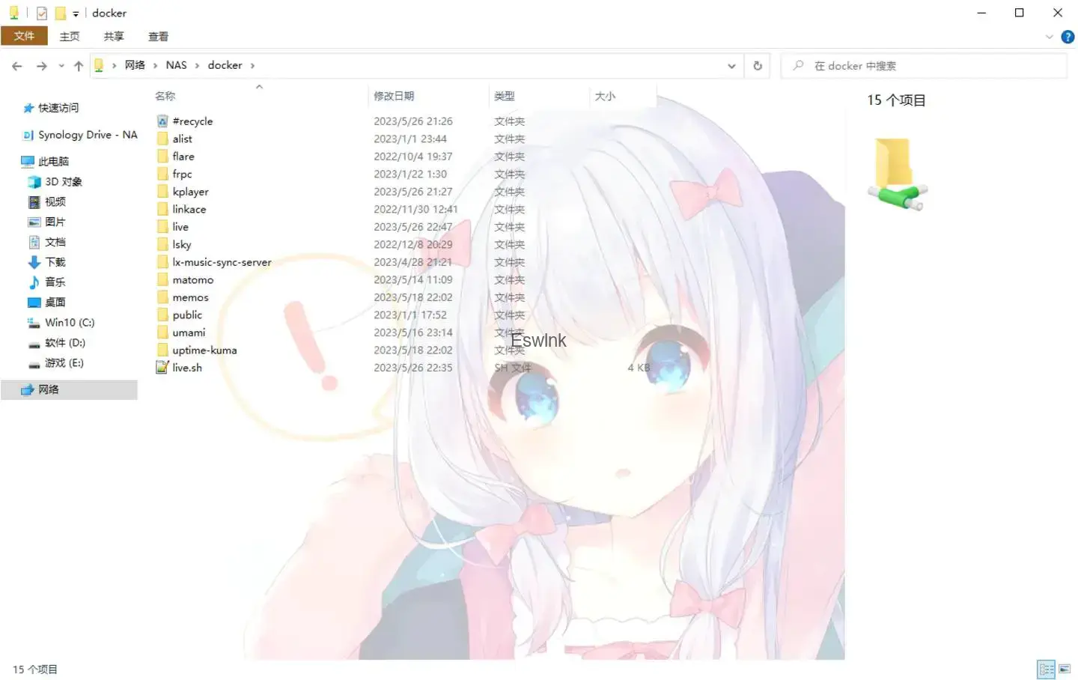Open Synology Drive in the sidebar
This screenshot has width=1078, height=680.
(x=88, y=135)
